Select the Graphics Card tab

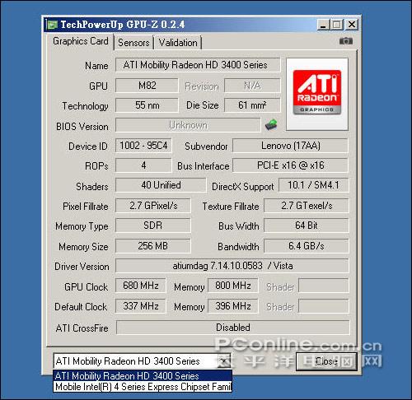81,41
